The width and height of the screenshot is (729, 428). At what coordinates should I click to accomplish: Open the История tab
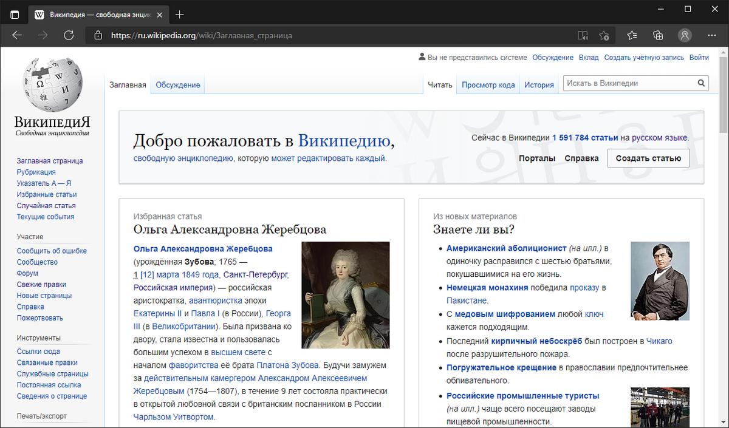tap(539, 85)
